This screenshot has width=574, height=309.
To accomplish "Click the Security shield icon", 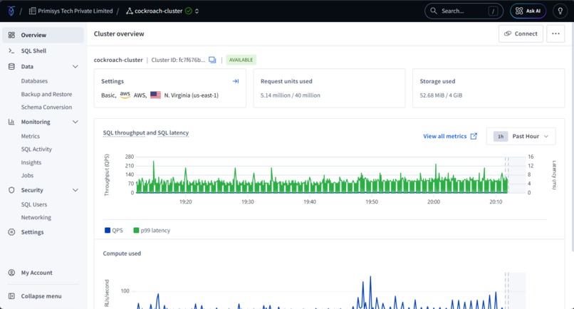I will [x=11, y=190].
